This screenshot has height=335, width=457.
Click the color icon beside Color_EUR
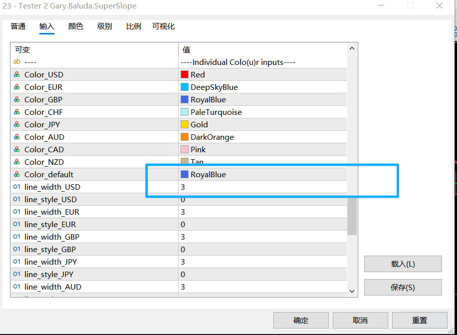coord(17,87)
